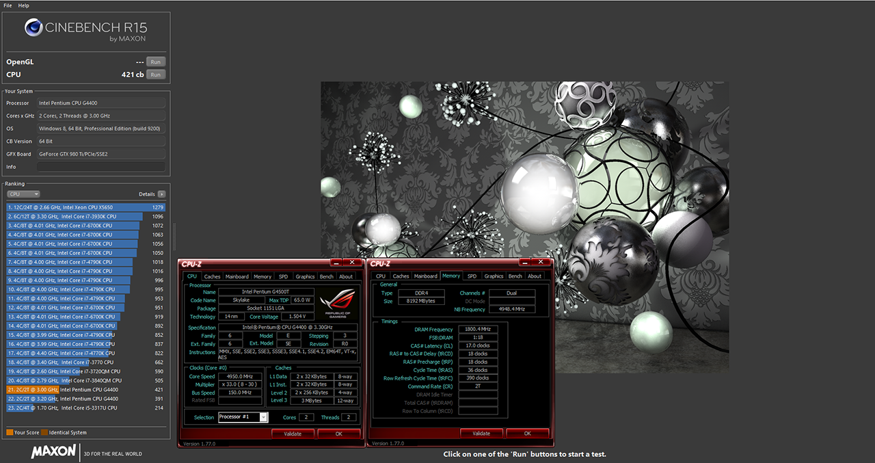Switch to Caches tab in right CPU-Z window

(x=401, y=276)
